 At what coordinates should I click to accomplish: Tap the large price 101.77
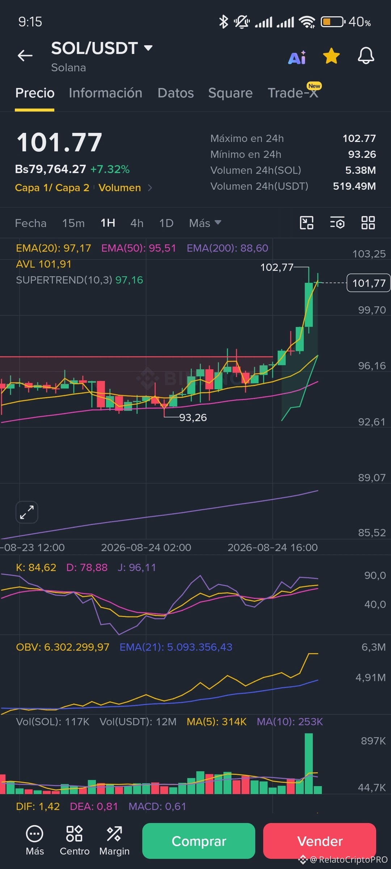[x=59, y=142]
